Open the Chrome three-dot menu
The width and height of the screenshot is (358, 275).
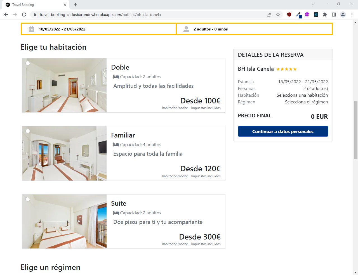click(352, 15)
